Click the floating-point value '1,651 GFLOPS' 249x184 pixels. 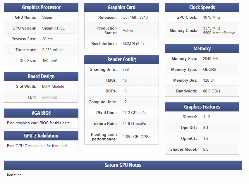click(x=135, y=137)
